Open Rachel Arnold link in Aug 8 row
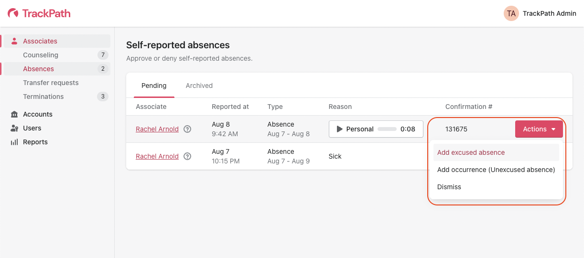584x258 pixels. point(157,129)
